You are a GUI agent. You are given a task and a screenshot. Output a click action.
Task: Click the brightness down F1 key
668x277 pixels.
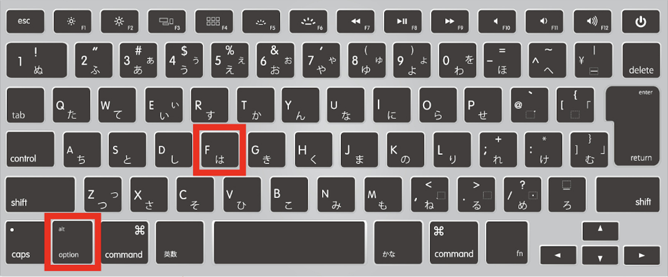pos(72,22)
